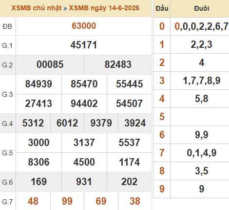Open the XSMB chủ nhật link
This screenshot has width=229, height=210.
click(x=37, y=8)
